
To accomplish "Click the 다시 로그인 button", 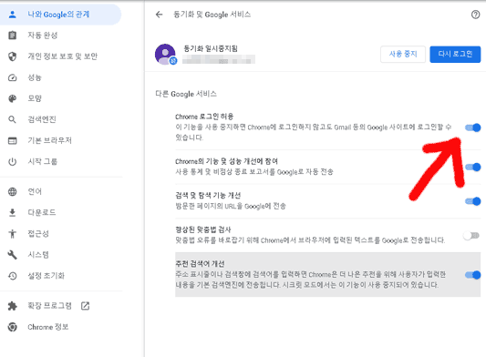I will click(455, 54).
